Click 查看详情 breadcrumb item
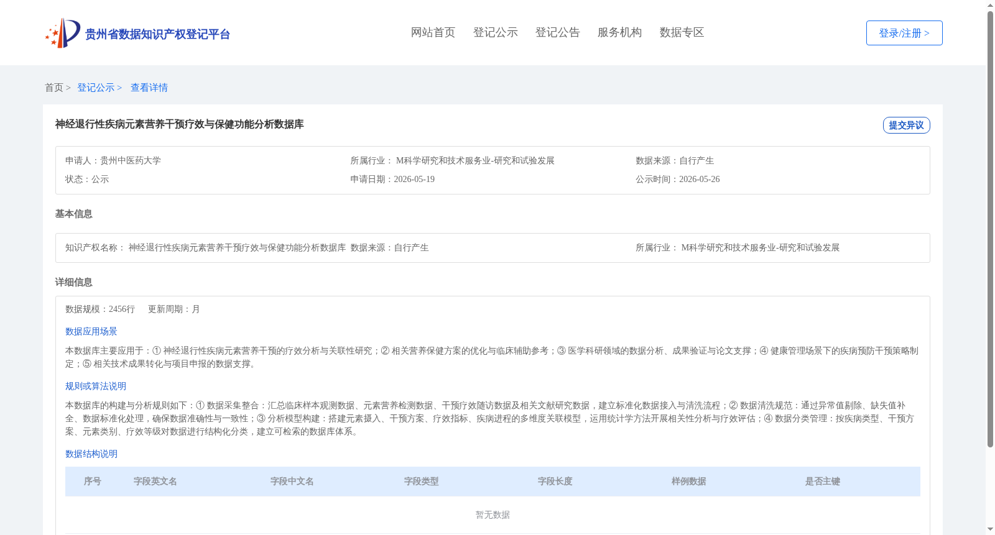Image resolution: width=995 pixels, height=535 pixels. click(149, 88)
